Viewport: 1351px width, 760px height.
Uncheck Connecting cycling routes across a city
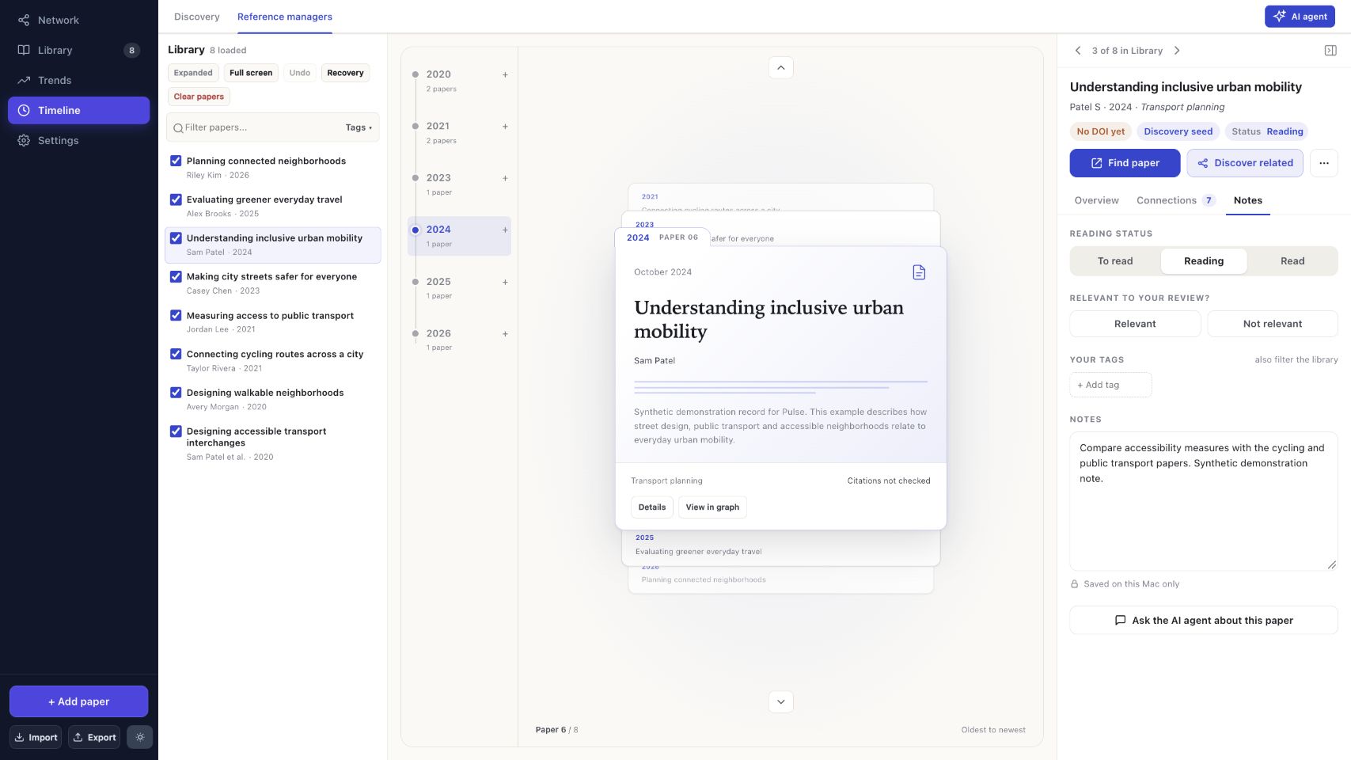[176, 354]
